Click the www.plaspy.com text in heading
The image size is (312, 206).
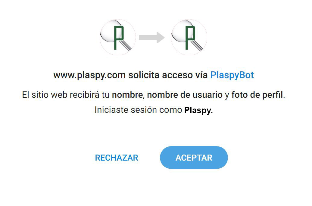(x=89, y=75)
